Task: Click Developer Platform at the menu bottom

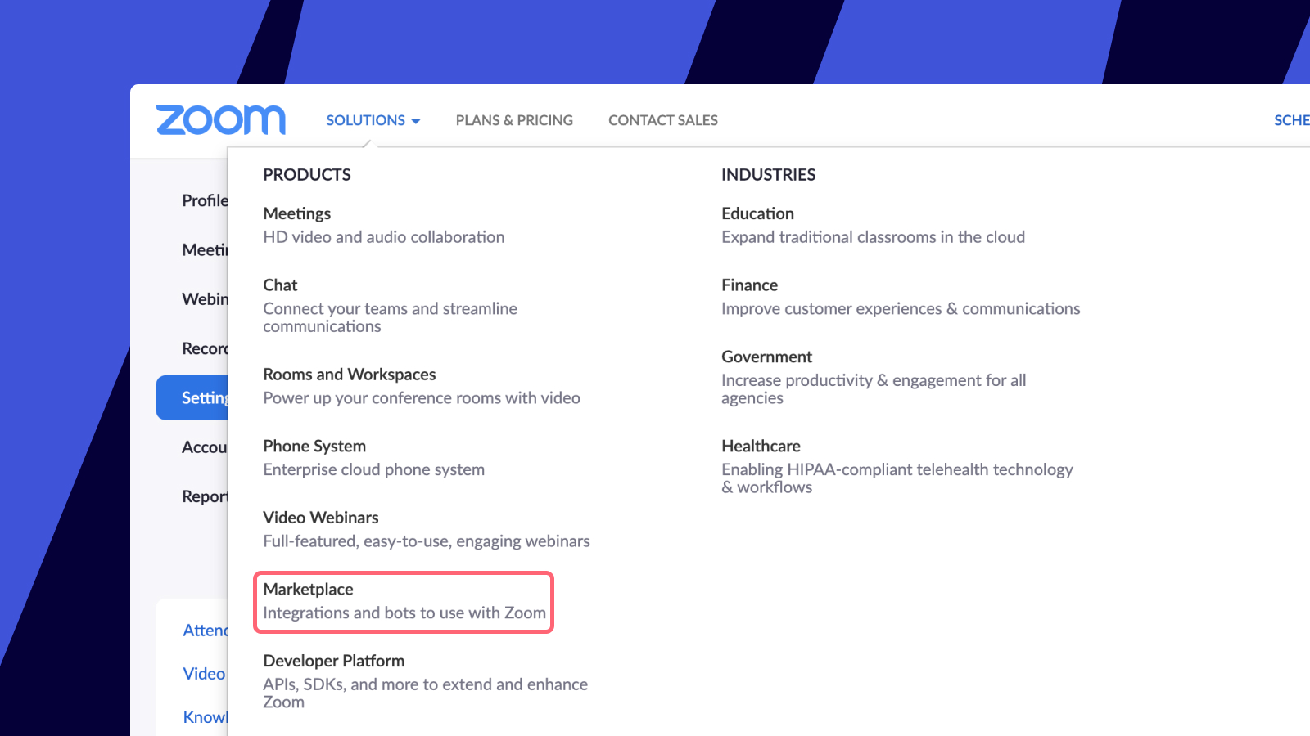Action: coord(333,661)
